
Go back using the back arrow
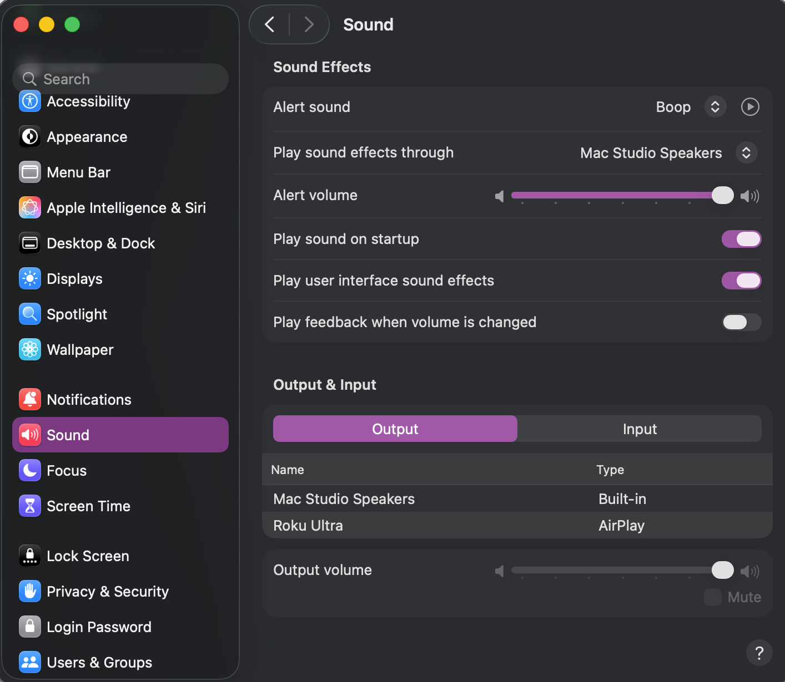[270, 24]
